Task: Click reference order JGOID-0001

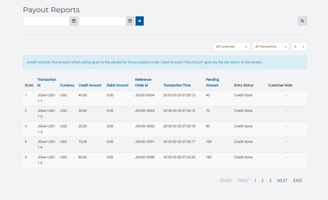Action: (x=145, y=142)
